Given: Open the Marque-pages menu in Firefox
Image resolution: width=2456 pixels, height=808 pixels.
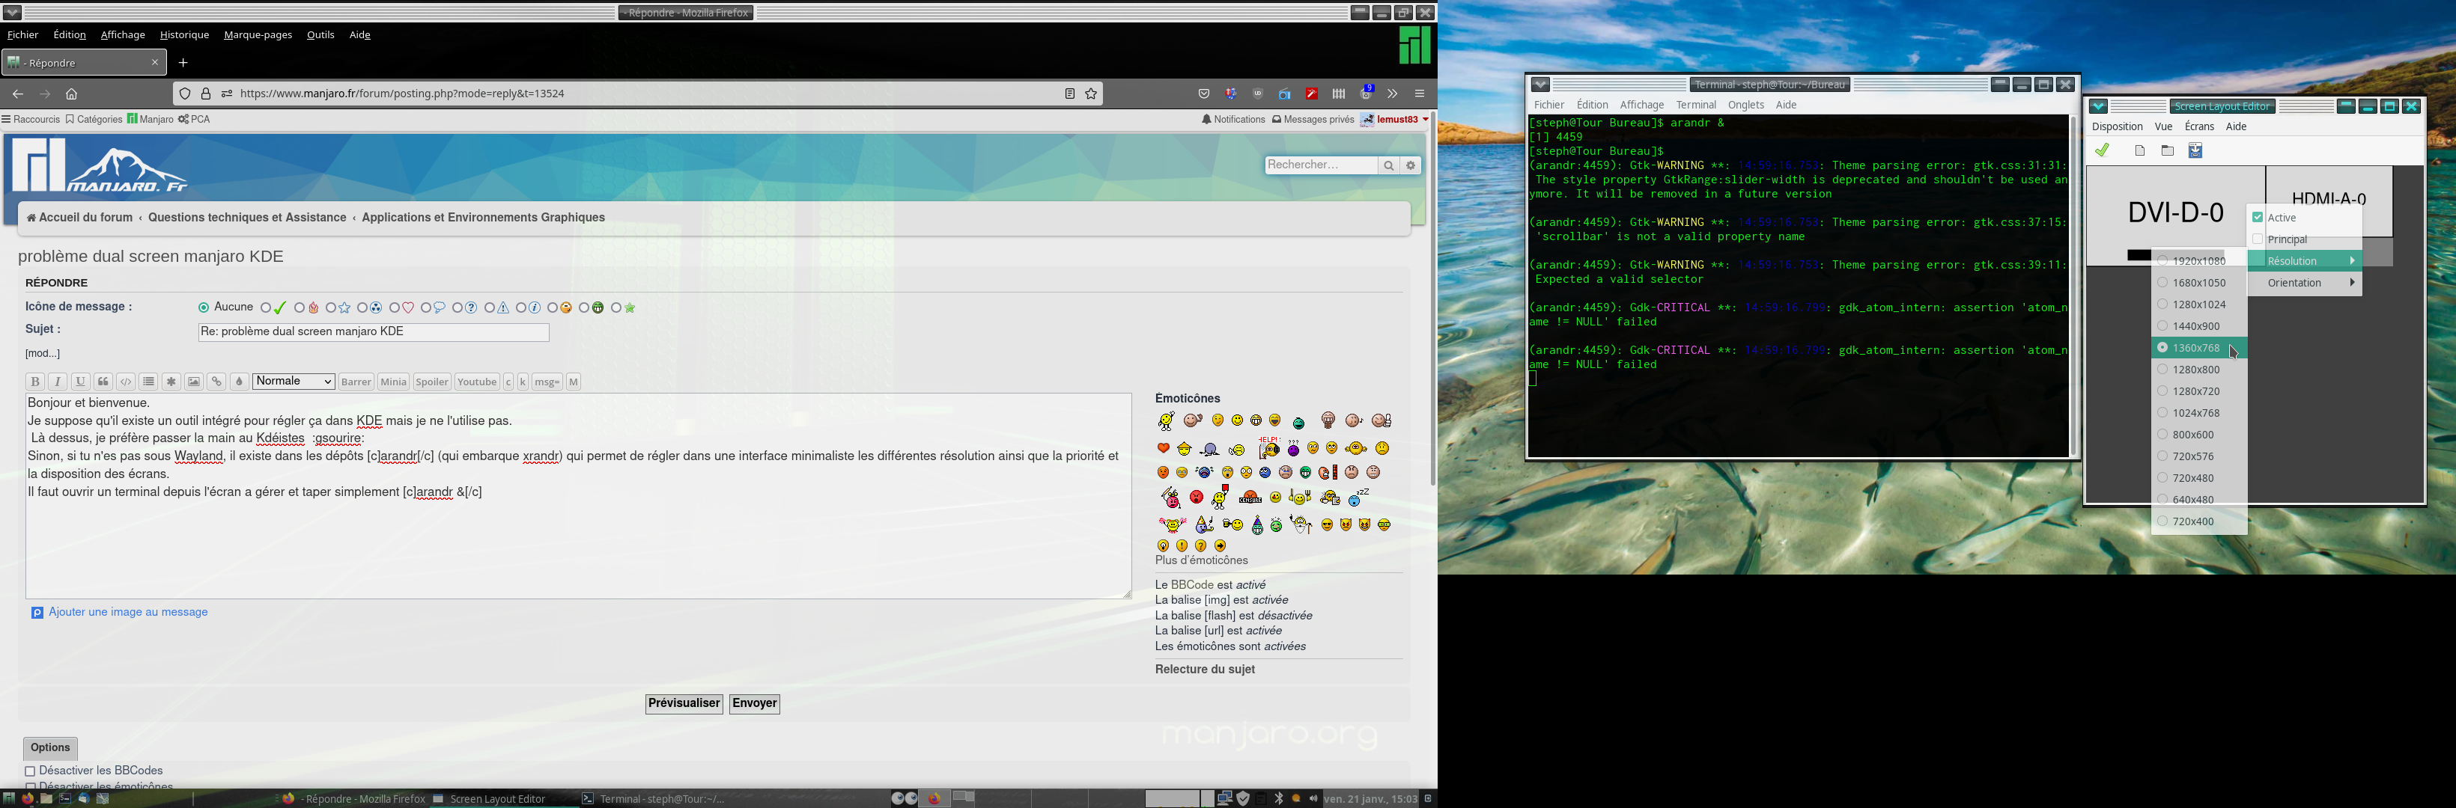Looking at the screenshot, I should tap(258, 35).
